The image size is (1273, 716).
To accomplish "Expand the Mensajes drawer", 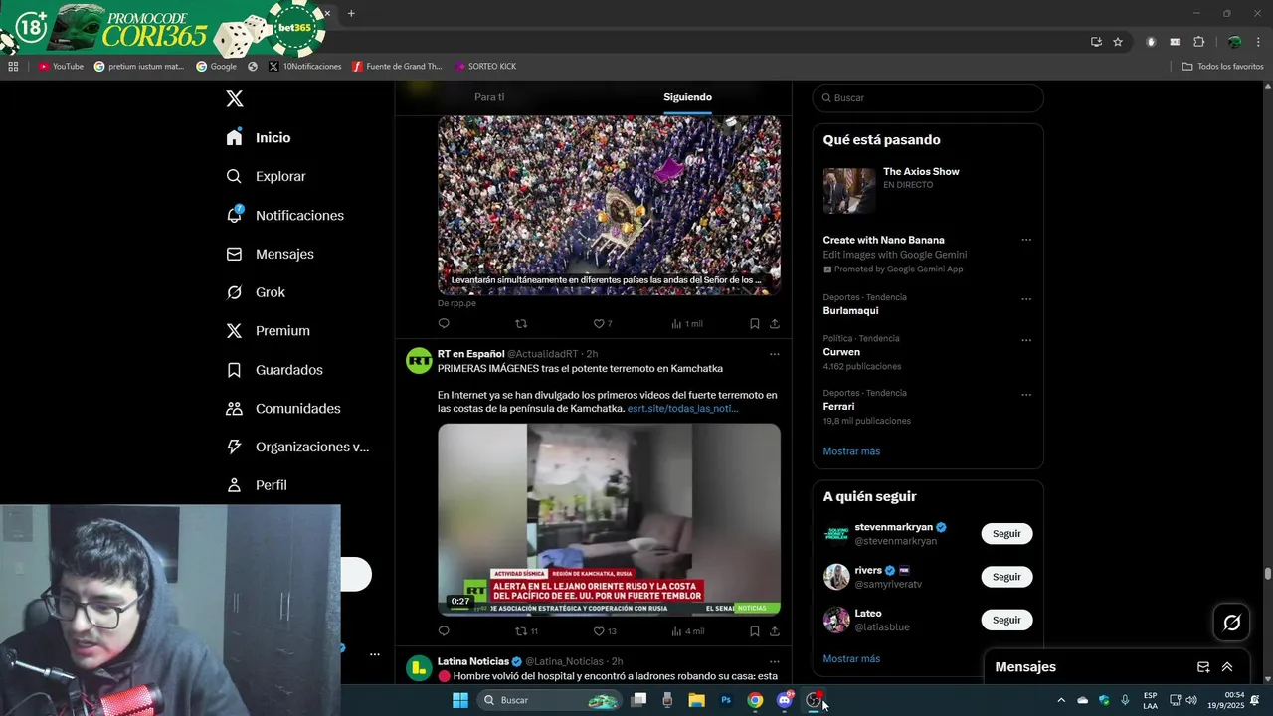I will pos(1227,667).
